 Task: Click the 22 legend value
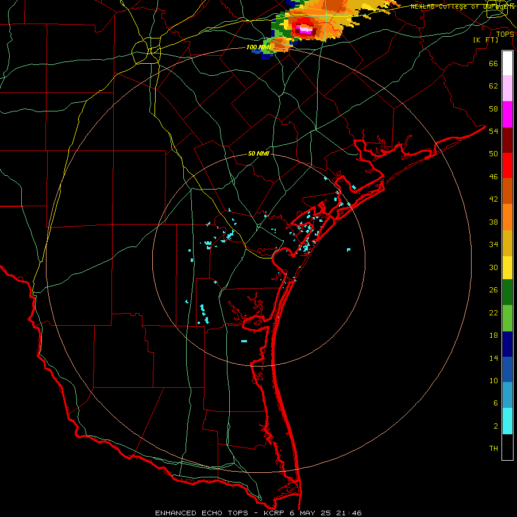click(x=493, y=313)
